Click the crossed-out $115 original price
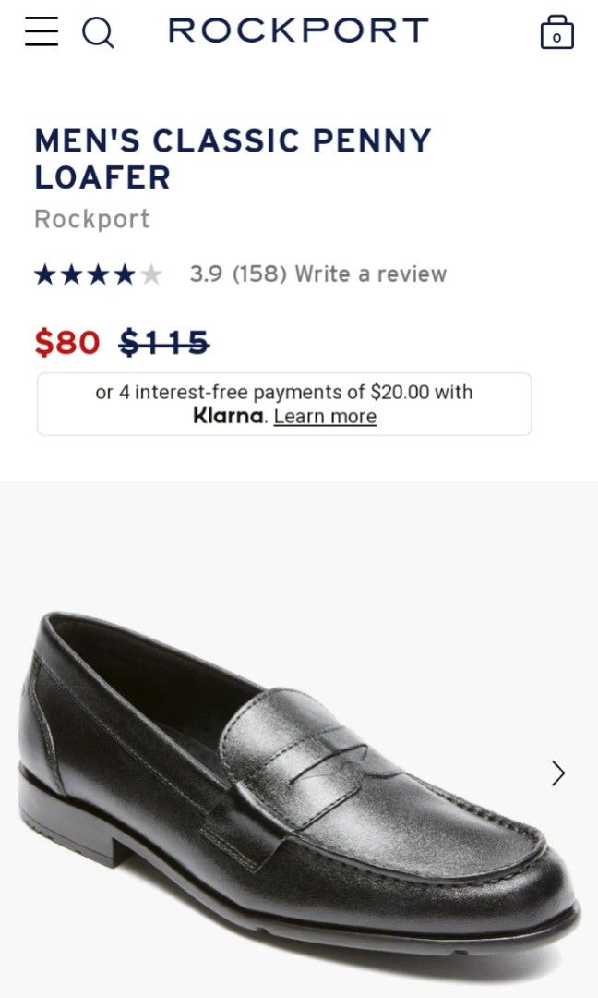The image size is (598, 998). [164, 343]
